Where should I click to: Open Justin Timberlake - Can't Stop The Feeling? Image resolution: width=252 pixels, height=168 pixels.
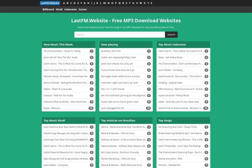[179, 146]
